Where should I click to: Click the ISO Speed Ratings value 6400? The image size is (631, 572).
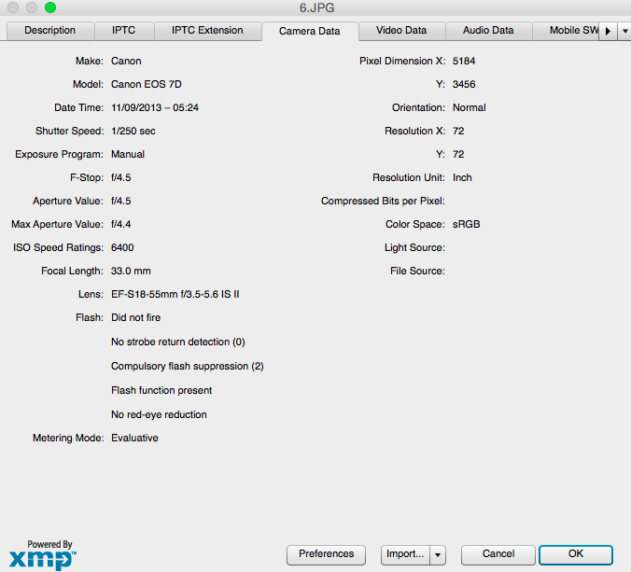[122, 248]
